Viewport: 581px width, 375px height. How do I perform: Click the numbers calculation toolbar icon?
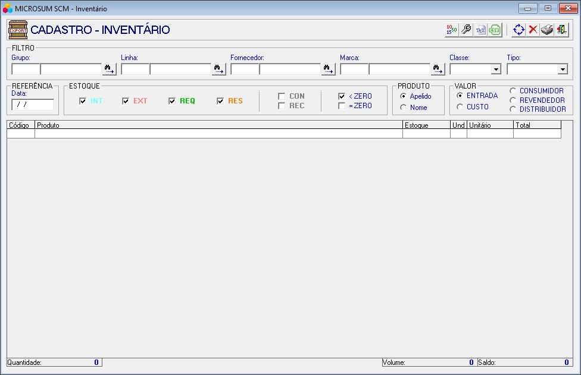pos(451,30)
